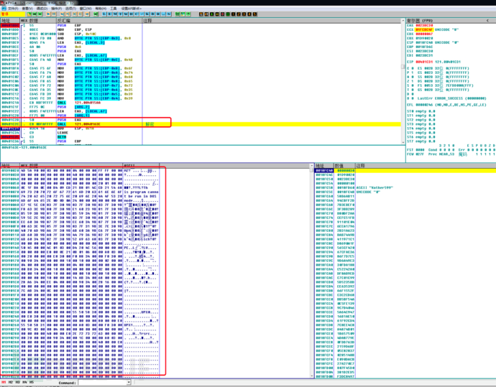Viewport: 496px width, 387px height.
Task: Open the 插件(P) menu
Action: [x=56, y=9]
